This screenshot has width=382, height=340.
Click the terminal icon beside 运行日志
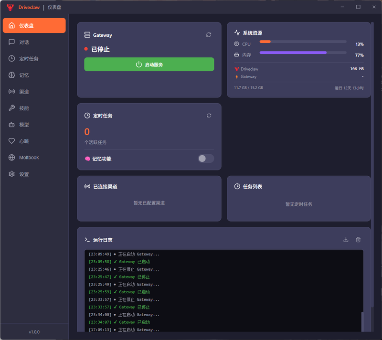(87, 240)
